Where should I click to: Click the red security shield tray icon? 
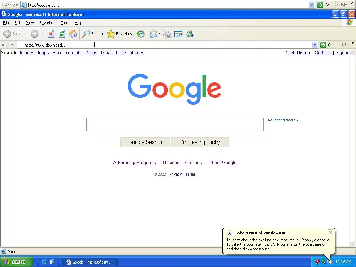pyautogui.click(x=317, y=262)
